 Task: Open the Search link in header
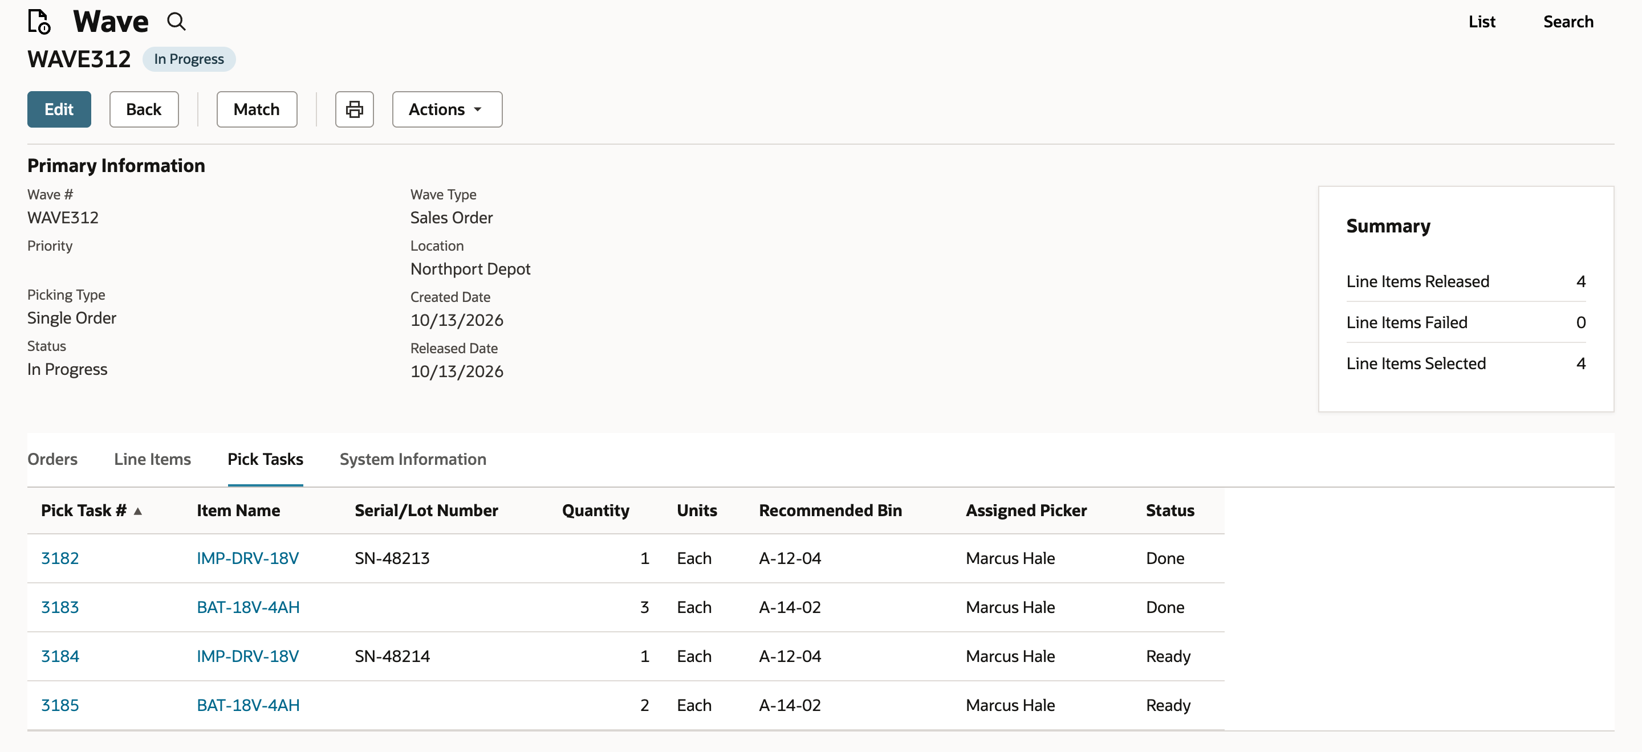1568,22
